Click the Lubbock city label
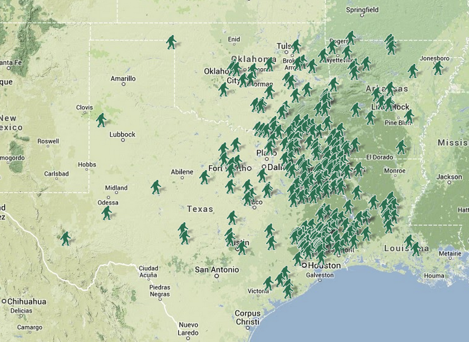Image resolution: width=469 pixels, height=342 pixels. pos(122,134)
